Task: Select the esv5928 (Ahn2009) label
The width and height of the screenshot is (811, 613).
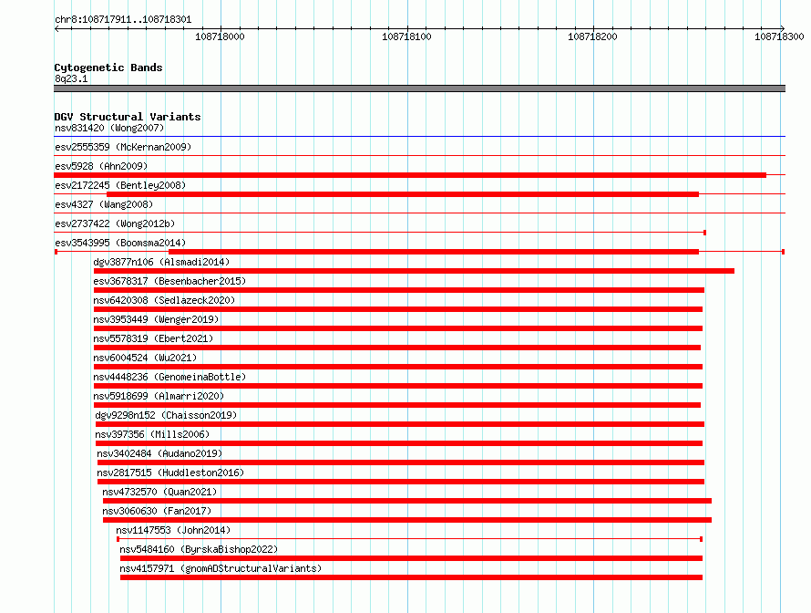Action: (x=101, y=166)
